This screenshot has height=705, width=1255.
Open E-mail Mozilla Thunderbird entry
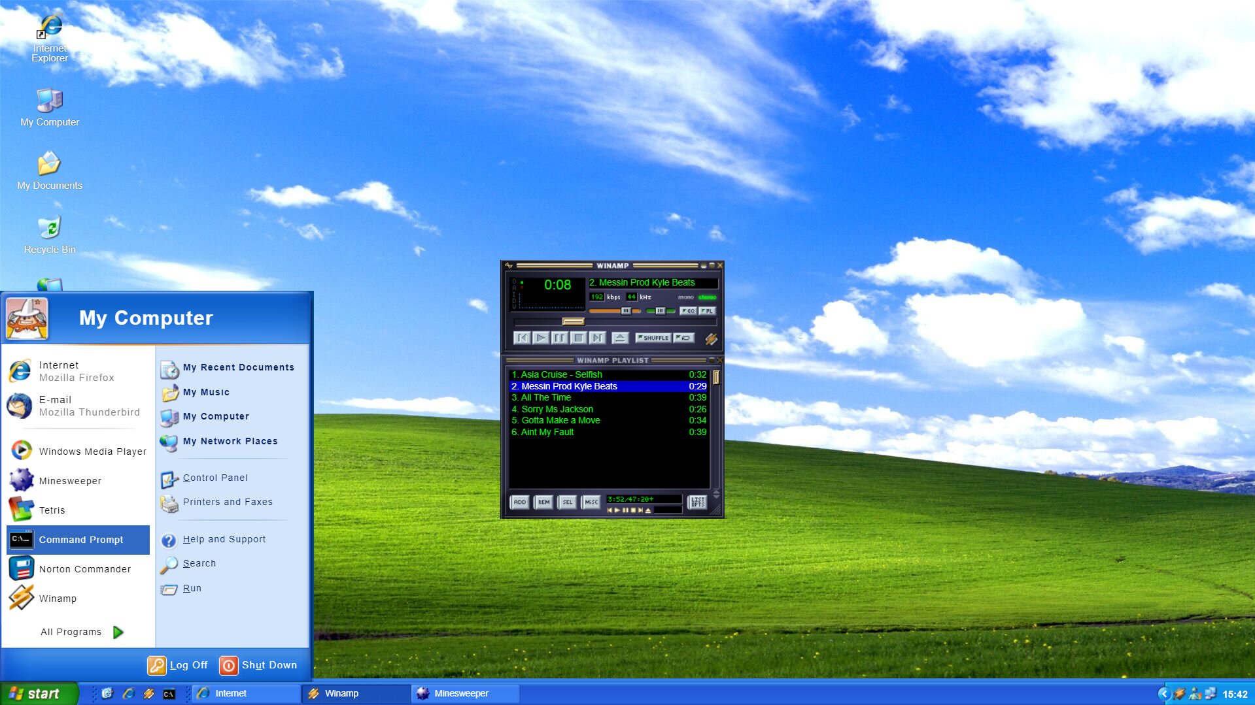[x=77, y=406]
